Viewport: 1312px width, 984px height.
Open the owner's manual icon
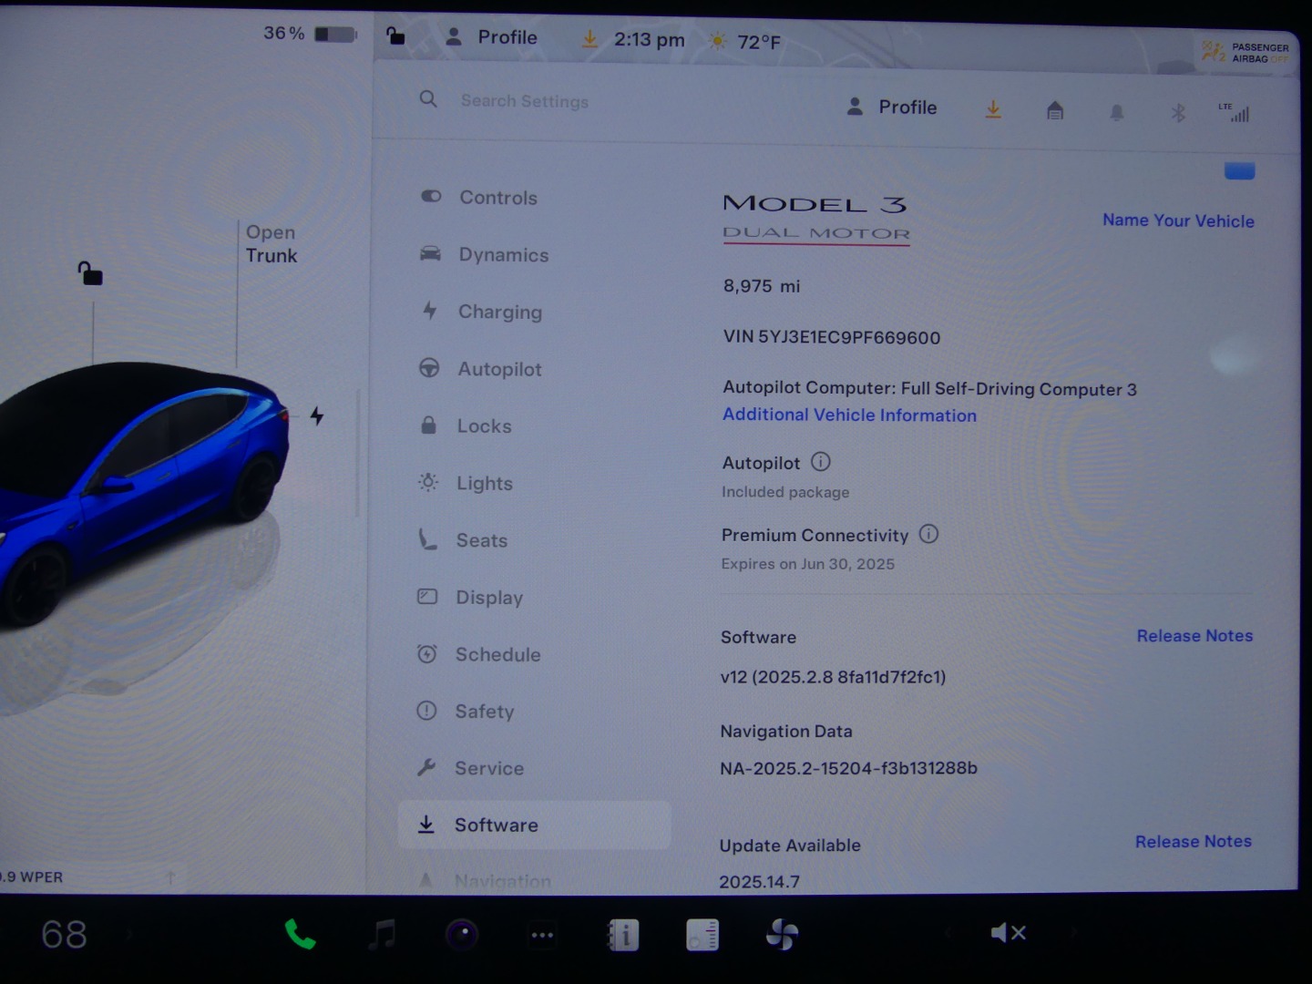[623, 935]
